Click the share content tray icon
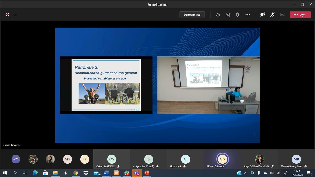This screenshot has height=177, width=315. [x=282, y=15]
